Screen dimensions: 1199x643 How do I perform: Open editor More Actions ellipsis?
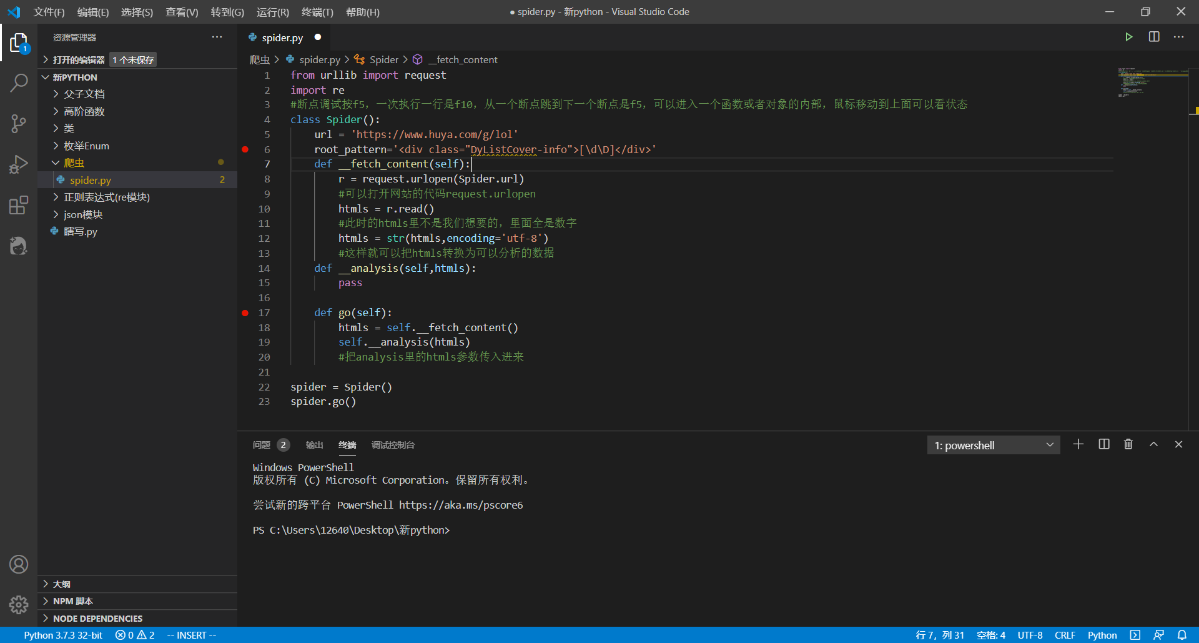point(1178,37)
